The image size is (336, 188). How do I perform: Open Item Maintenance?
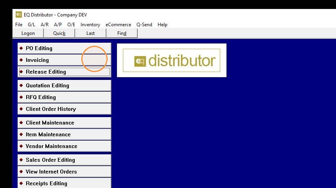(65, 135)
